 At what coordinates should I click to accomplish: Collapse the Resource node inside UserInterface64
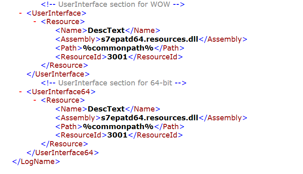(35, 100)
